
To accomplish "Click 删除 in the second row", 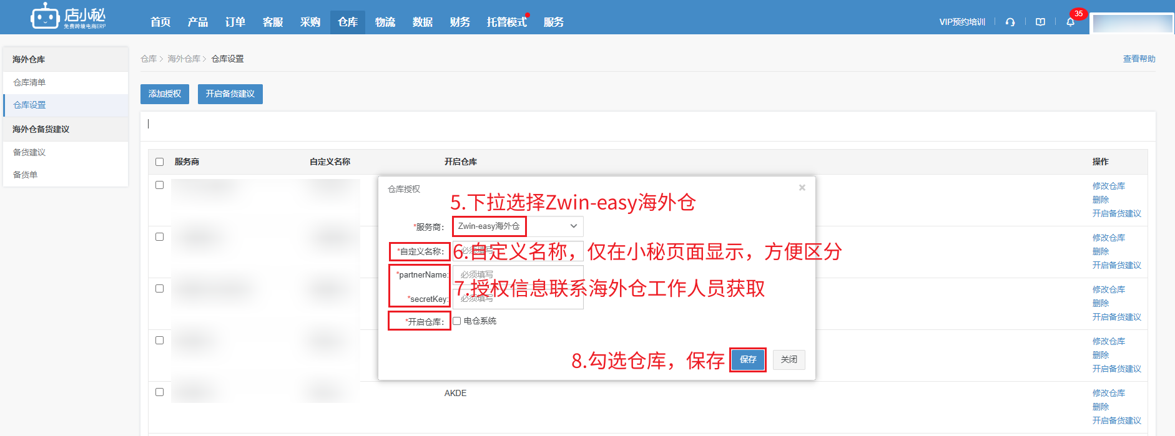I will 1101,251.
